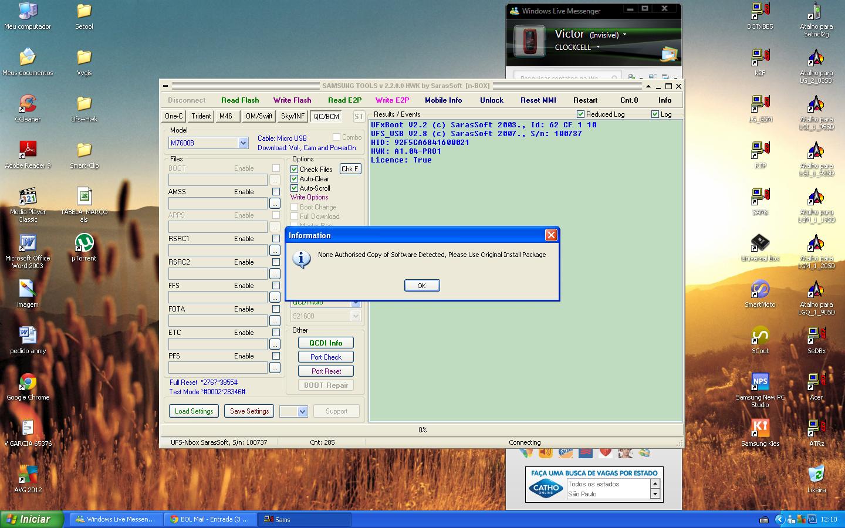This screenshot has width=845, height=528.
Task: Switch to the Trident tab
Action: pyautogui.click(x=201, y=116)
